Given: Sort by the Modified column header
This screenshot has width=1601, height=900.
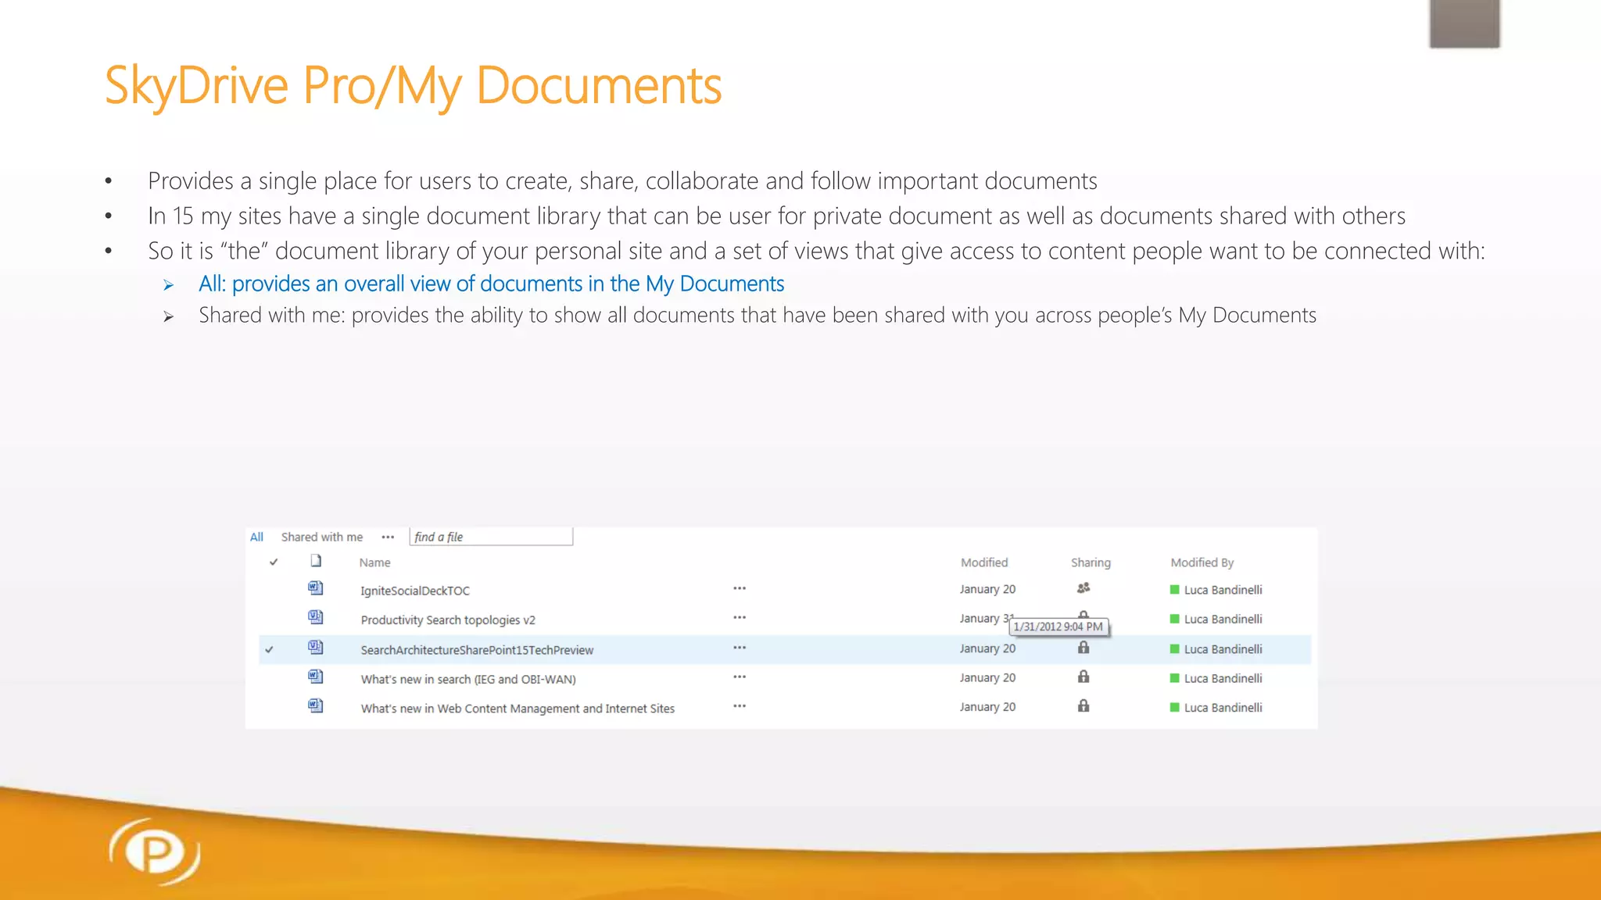Looking at the screenshot, I should 984,562.
